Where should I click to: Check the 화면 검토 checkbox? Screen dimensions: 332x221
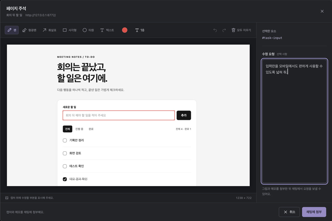65,153
